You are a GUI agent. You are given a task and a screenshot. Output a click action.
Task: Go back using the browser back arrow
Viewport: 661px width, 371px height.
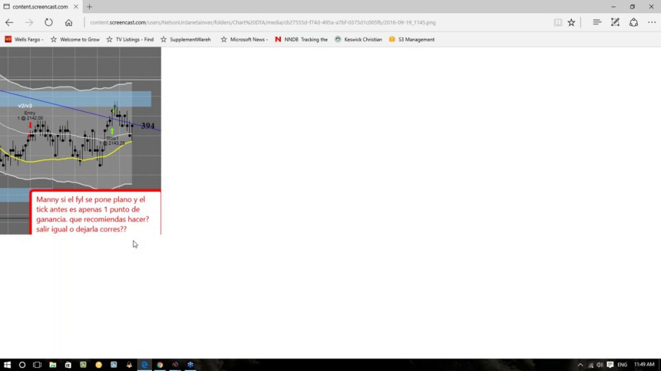(x=9, y=22)
